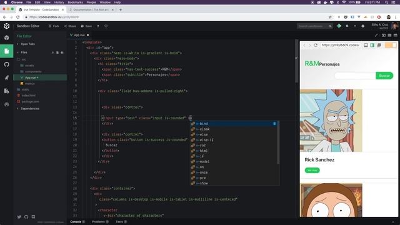
Task: Collapse the src folder
Action: coord(40,59)
